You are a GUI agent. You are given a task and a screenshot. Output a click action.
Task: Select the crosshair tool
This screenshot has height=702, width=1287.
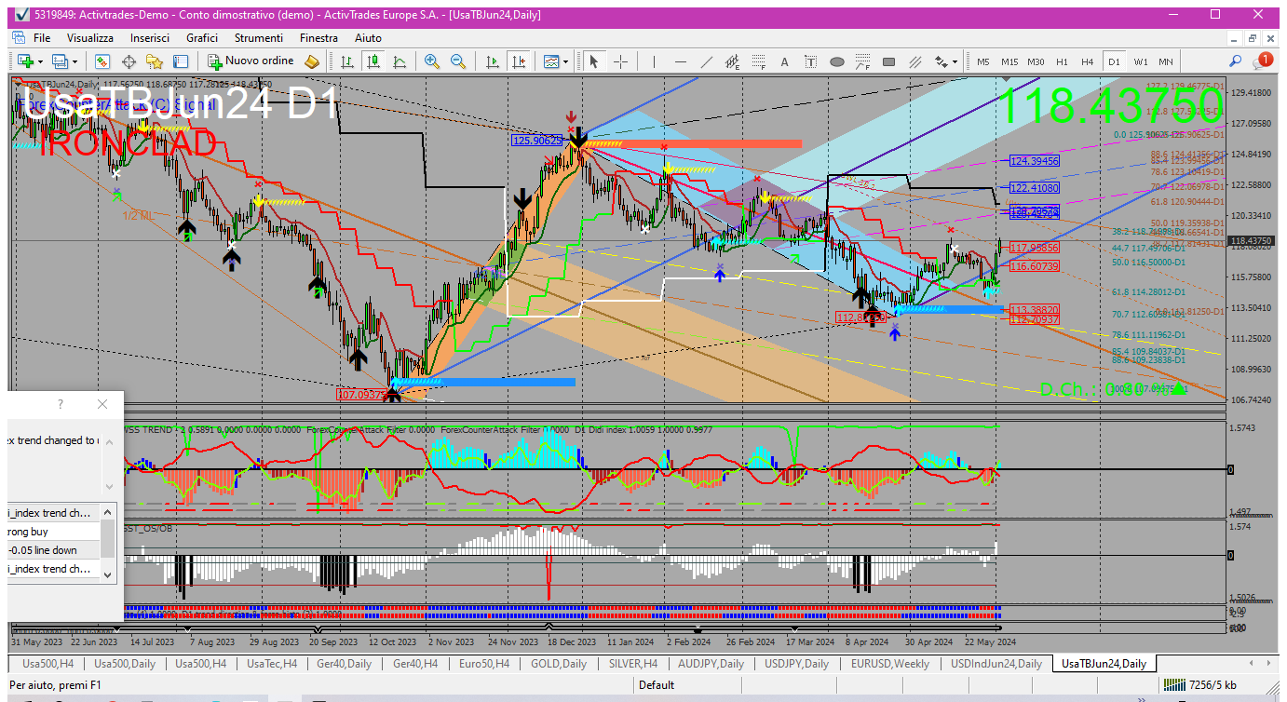tap(620, 61)
